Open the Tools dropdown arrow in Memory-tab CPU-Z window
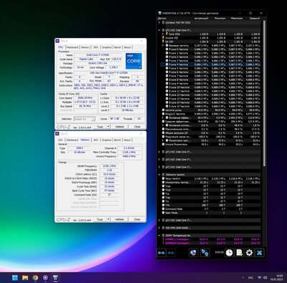Screen dimensions: 287x283 click(108, 219)
